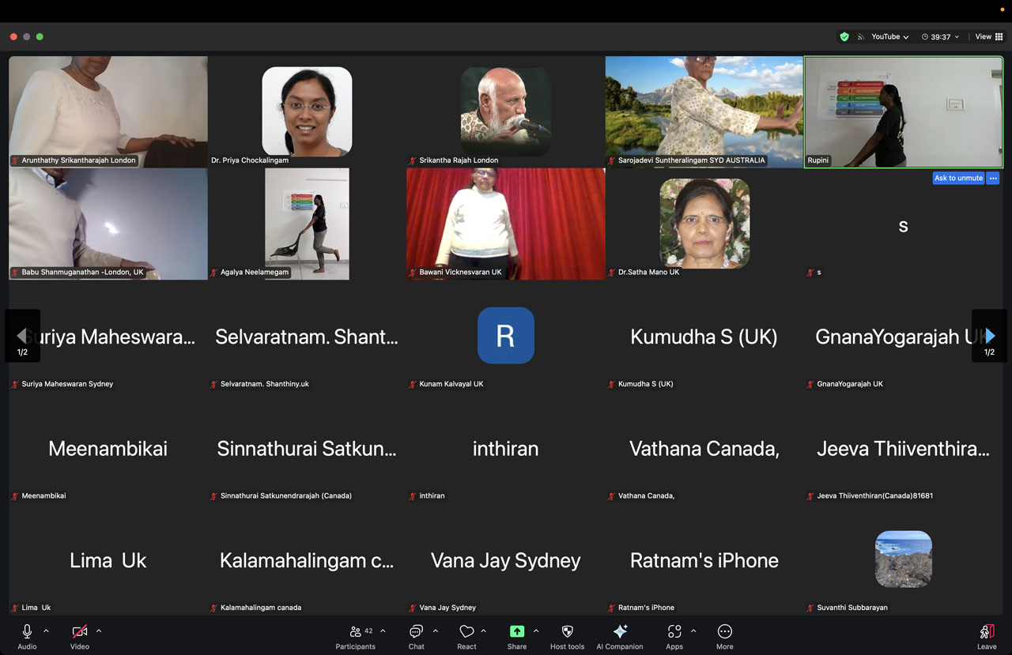Click the Lima Uk participant tile
This screenshot has height=655, width=1012.
(x=108, y=560)
